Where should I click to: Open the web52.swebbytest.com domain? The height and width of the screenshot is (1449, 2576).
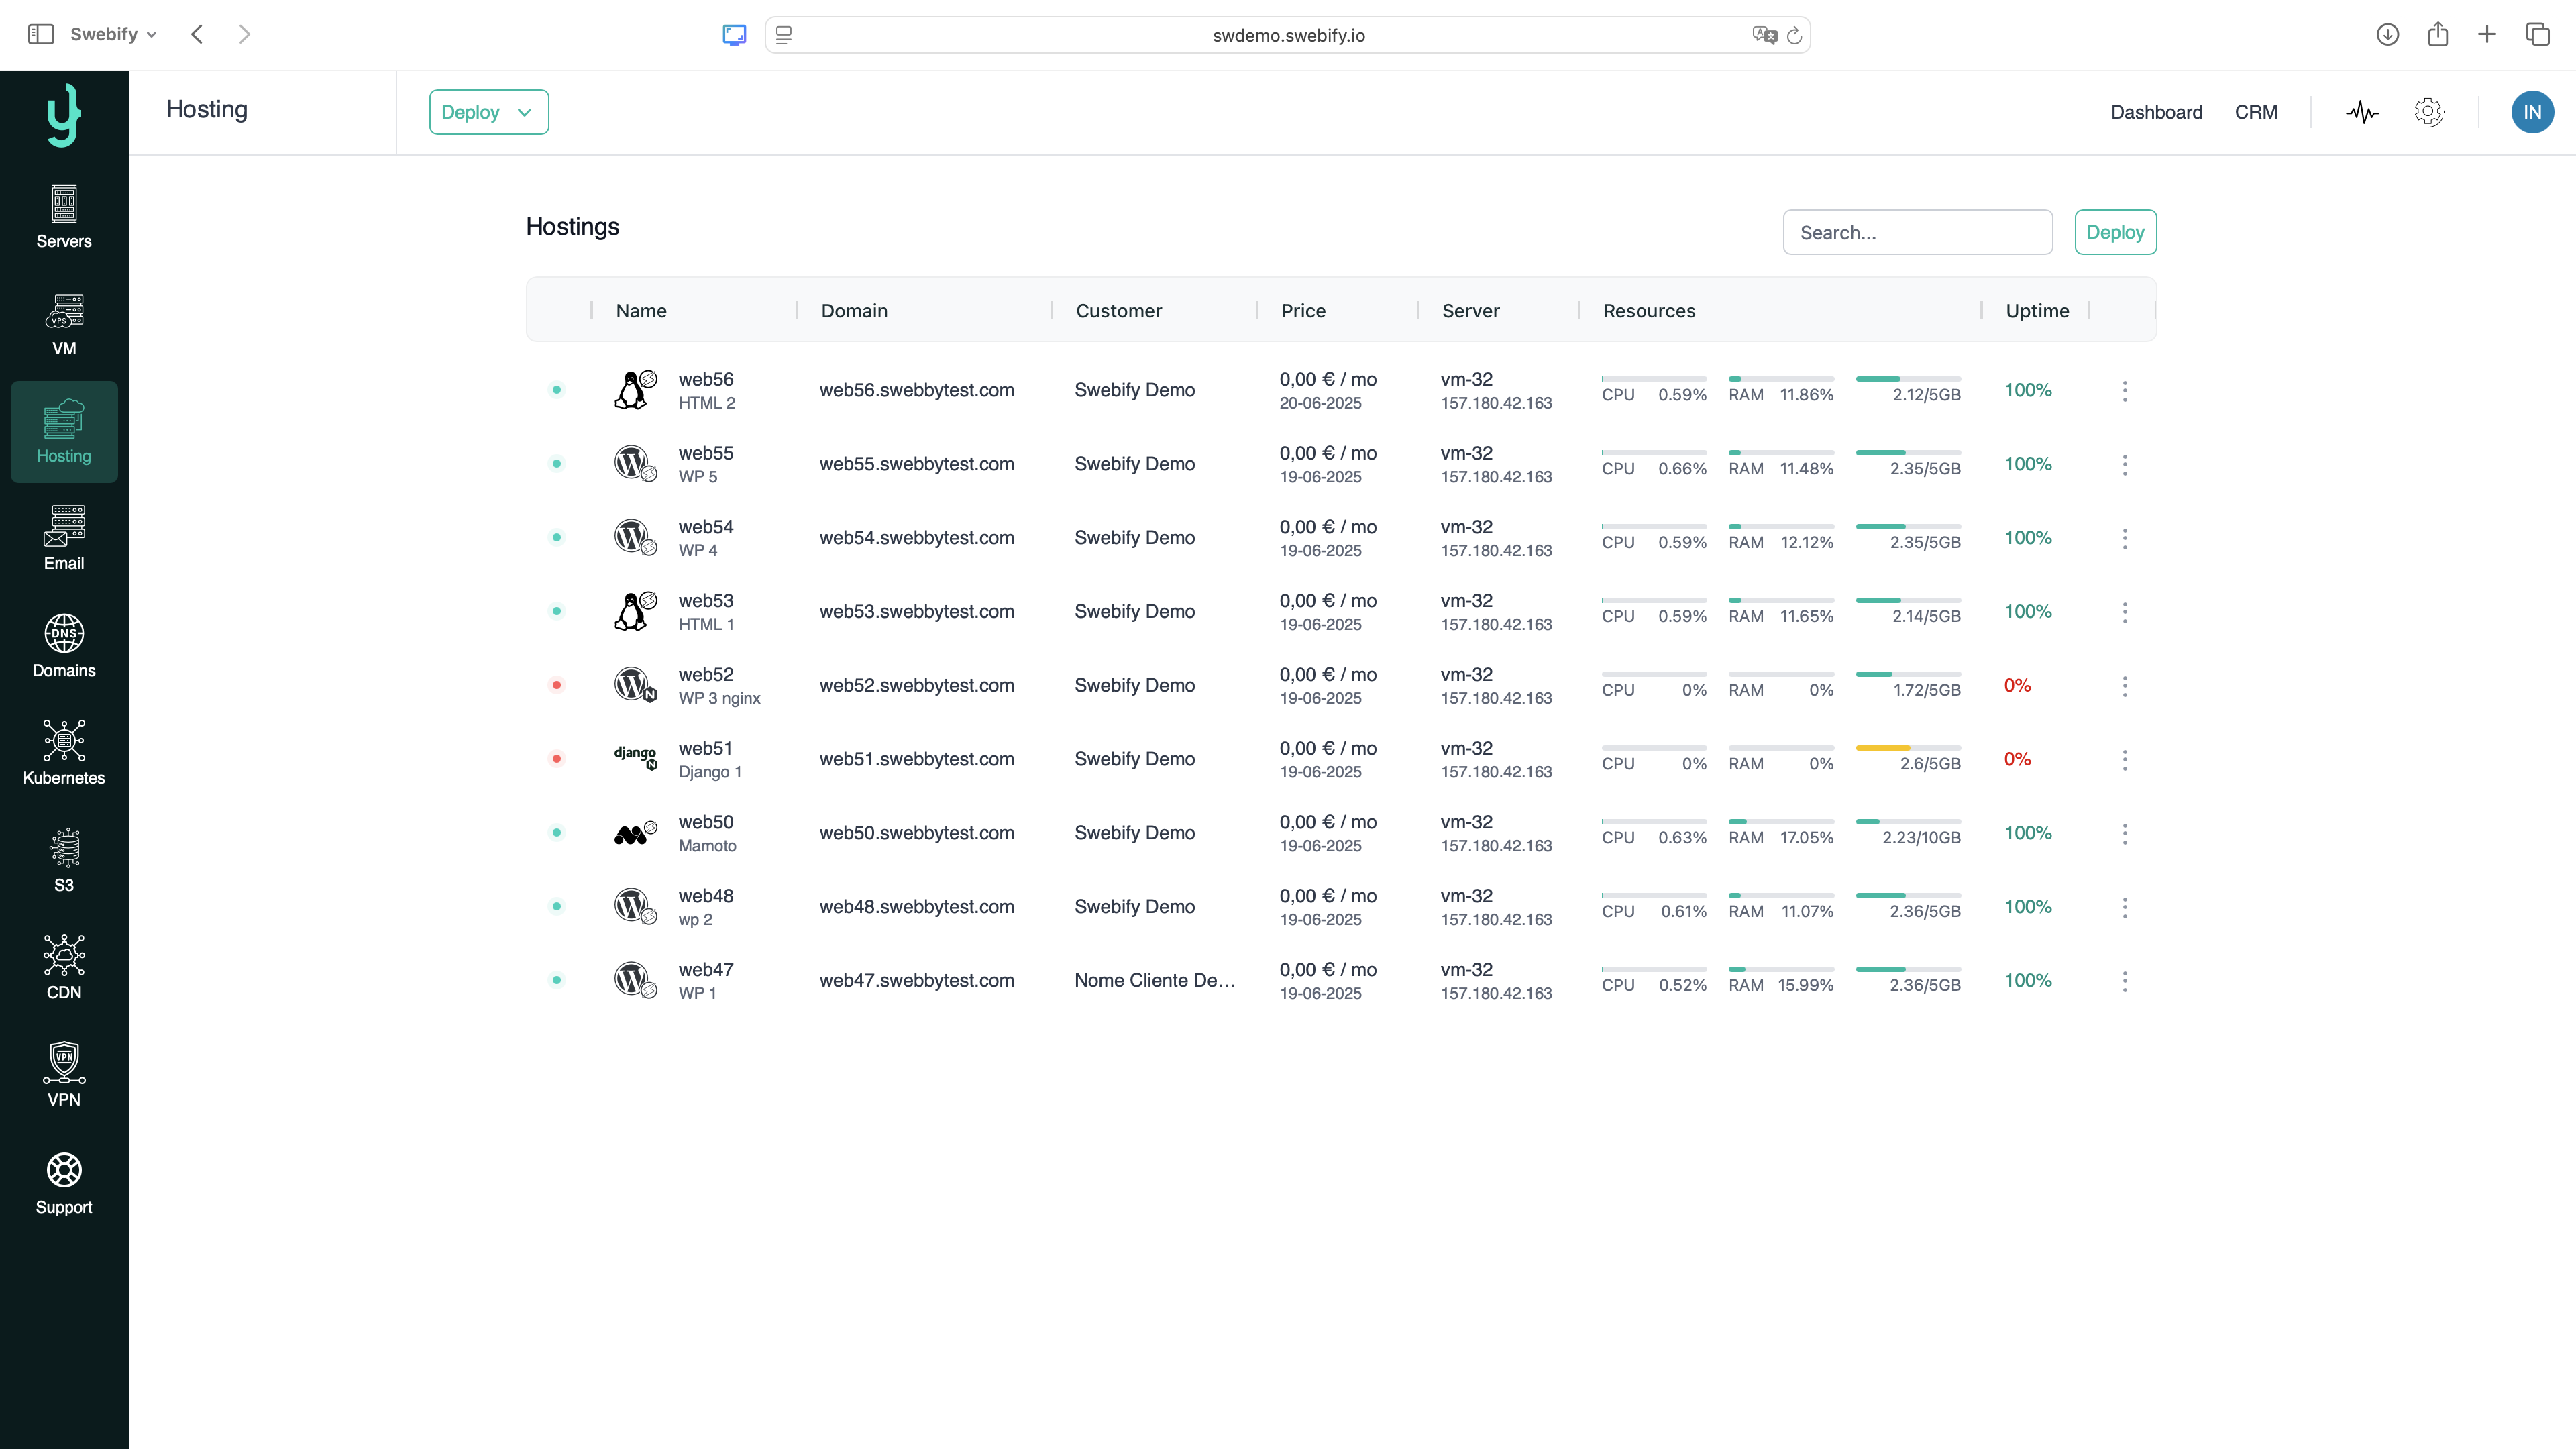point(916,685)
